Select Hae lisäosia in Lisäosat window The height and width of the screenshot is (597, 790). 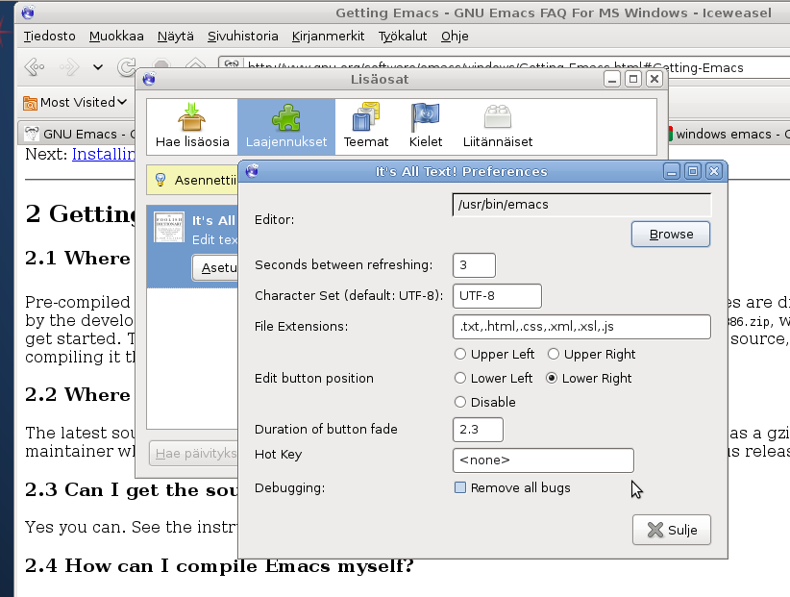192,127
